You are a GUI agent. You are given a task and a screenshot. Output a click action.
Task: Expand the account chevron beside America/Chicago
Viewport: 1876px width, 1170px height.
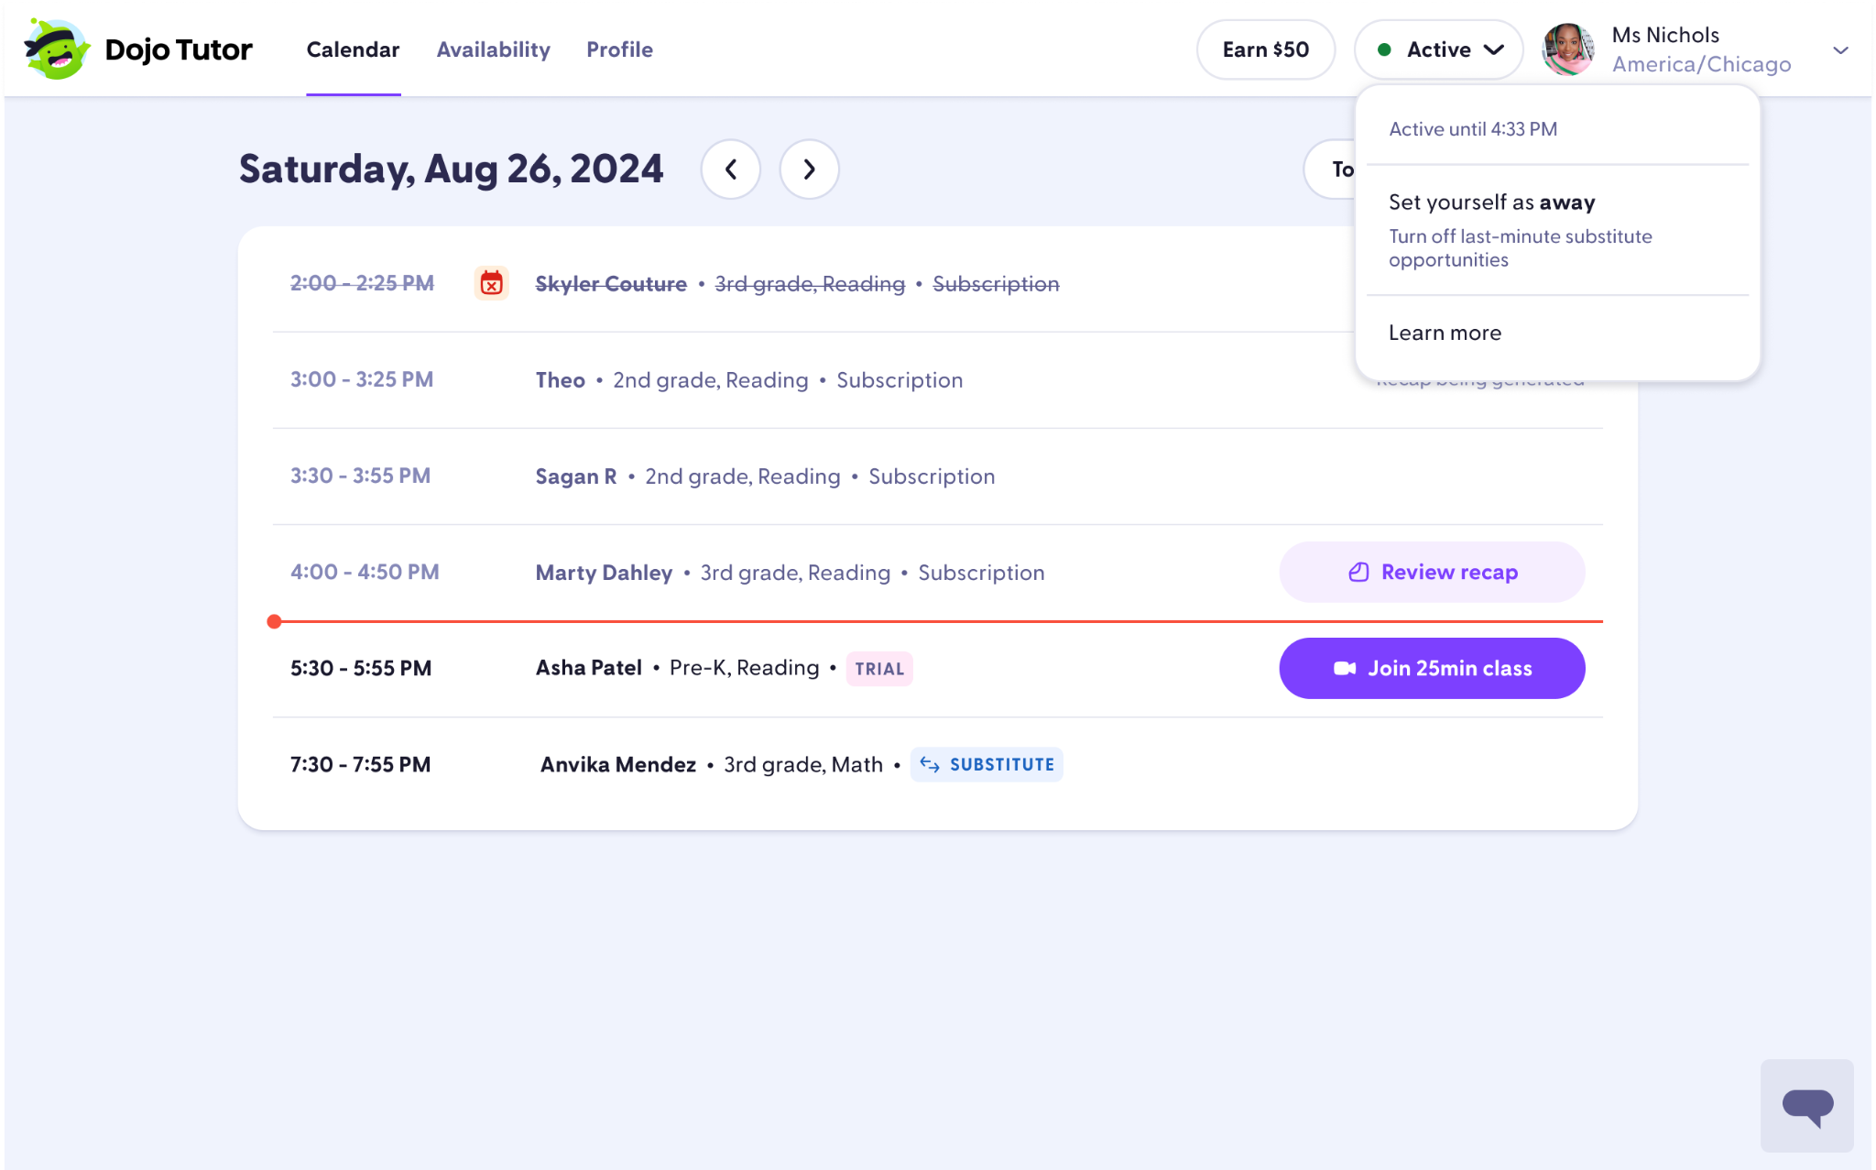point(1841,50)
